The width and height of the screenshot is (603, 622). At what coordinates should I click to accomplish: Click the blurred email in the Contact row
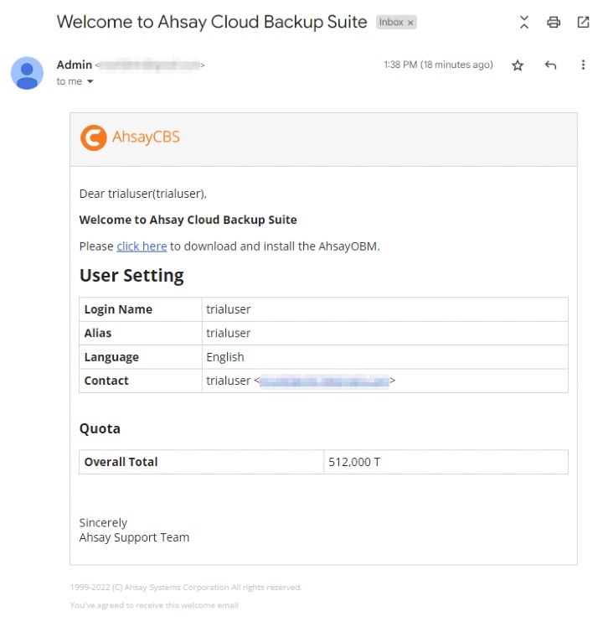tap(324, 381)
